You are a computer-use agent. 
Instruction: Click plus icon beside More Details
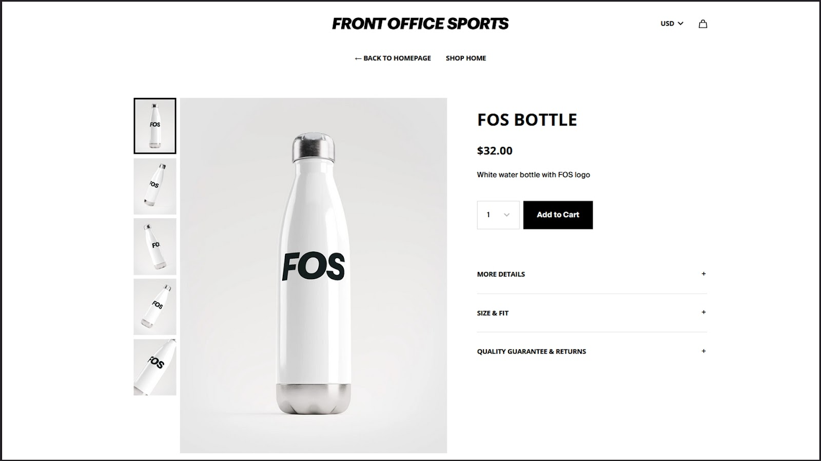click(x=703, y=274)
